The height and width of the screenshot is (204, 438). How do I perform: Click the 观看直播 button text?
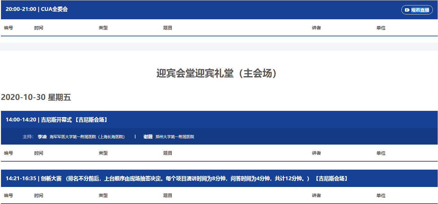click(420, 10)
